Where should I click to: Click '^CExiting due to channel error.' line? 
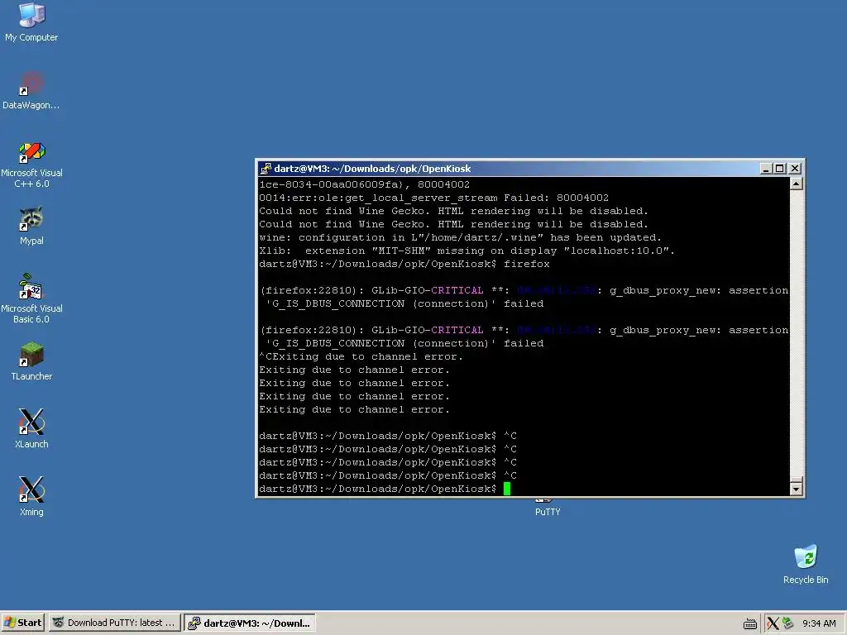(x=361, y=357)
